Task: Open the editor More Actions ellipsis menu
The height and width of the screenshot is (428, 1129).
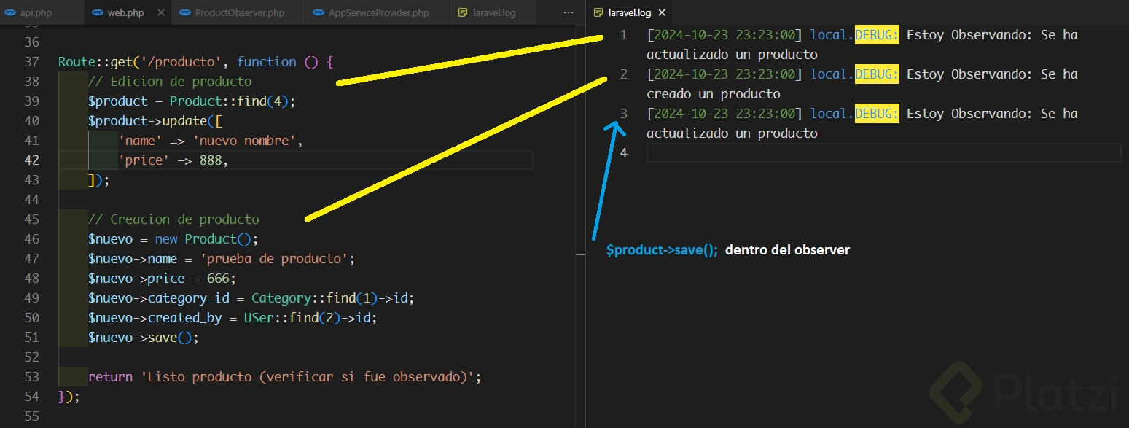Action: tap(569, 13)
